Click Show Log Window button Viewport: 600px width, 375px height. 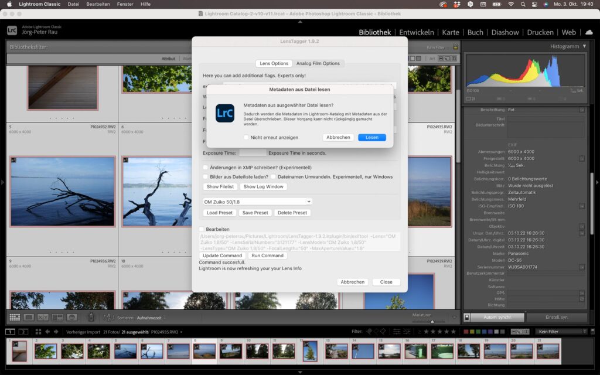(x=263, y=187)
